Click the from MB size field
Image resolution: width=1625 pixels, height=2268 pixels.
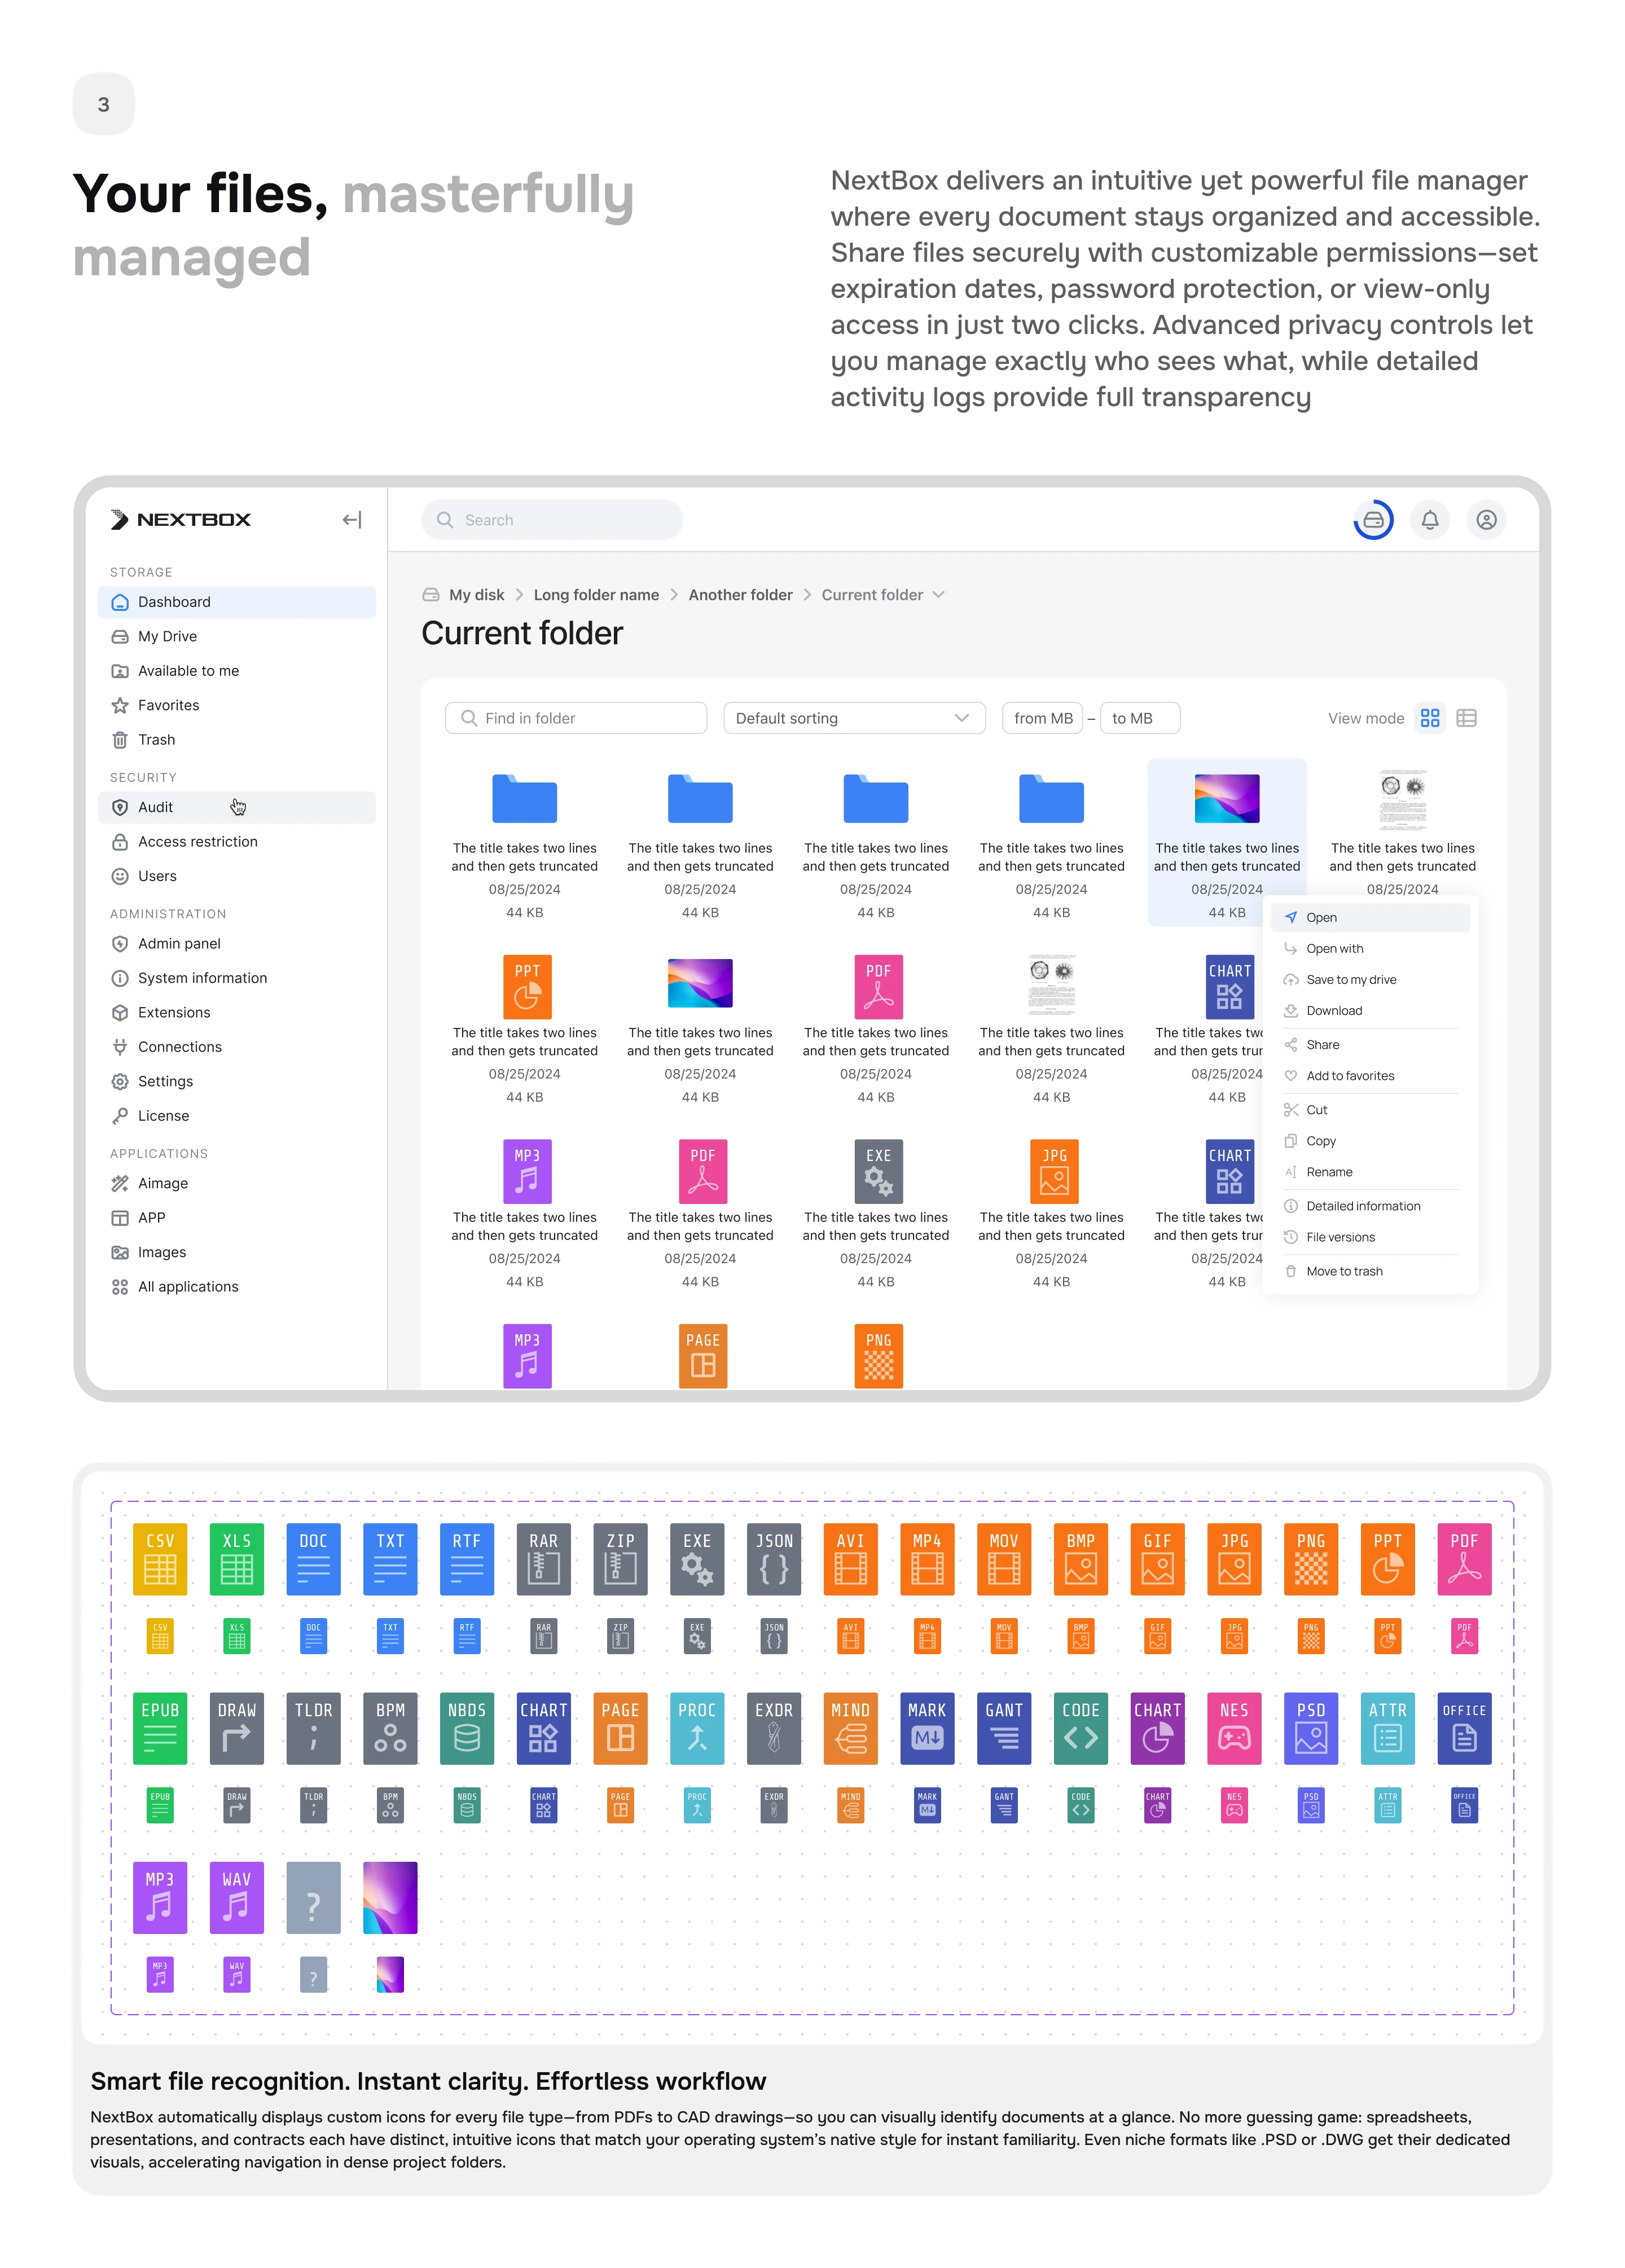[x=1042, y=718]
